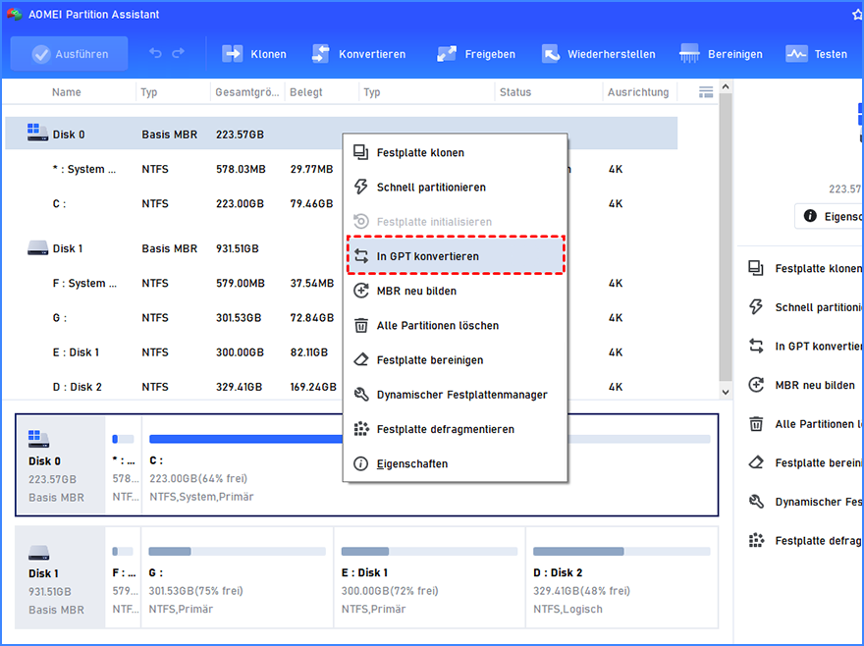Click In GPT konvertieren in right panel
The width and height of the screenshot is (864, 646).
point(806,347)
